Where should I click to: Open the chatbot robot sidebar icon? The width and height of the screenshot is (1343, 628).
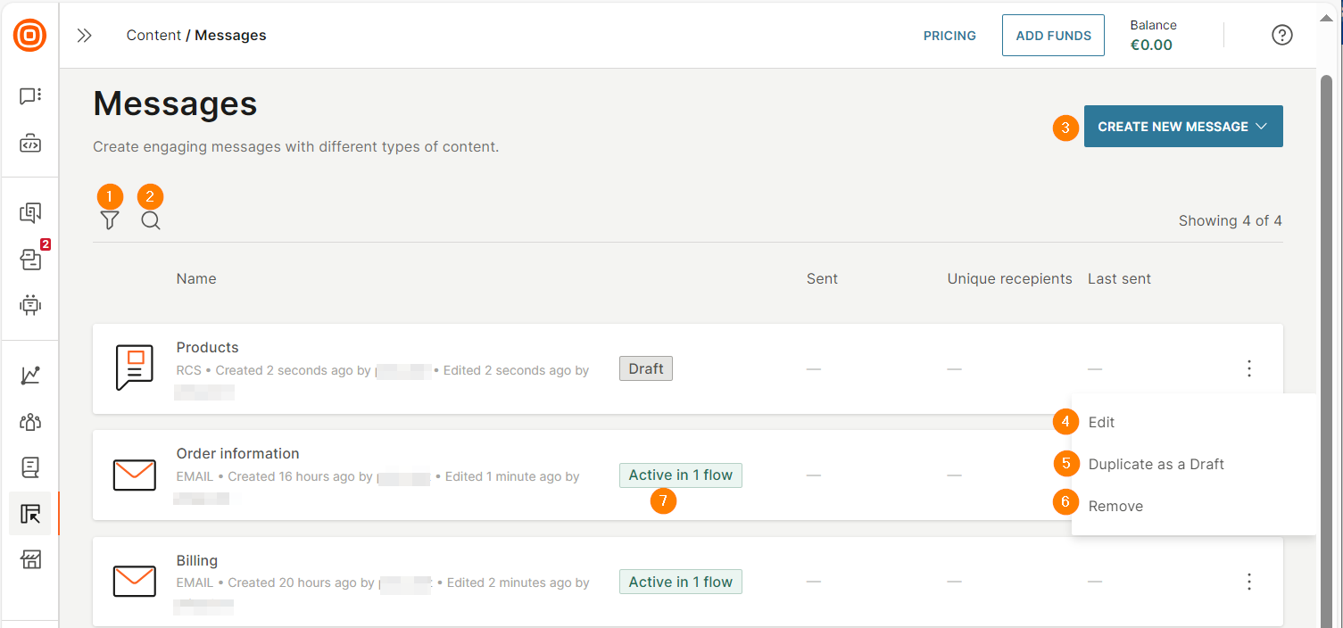click(x=30, y=305)
